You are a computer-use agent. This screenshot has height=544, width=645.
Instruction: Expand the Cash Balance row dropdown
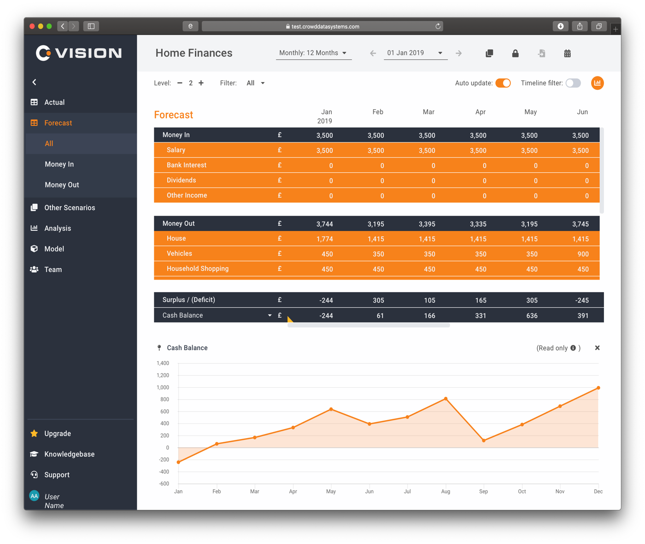270,315
